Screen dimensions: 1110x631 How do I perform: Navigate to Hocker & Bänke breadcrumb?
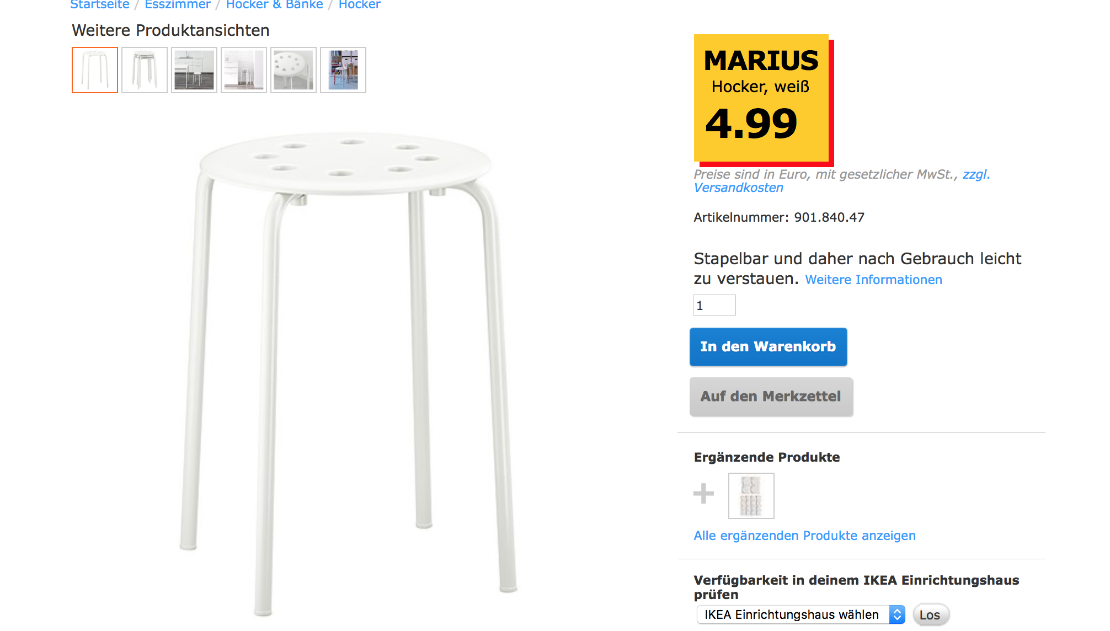pyautogui.click(x=275, y=5)
